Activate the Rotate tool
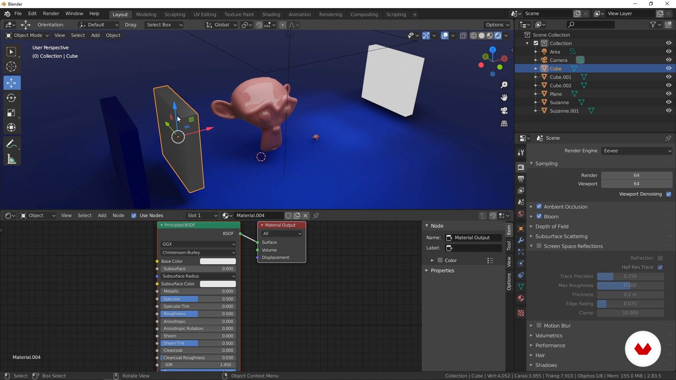The height and width of the screenshot is (380, 676). pos(11,98)
